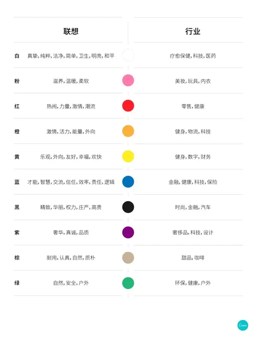Select the text 美妆, 玩具, 内衣
This screenshot has width=257, height=338.
tap(193, 81)
